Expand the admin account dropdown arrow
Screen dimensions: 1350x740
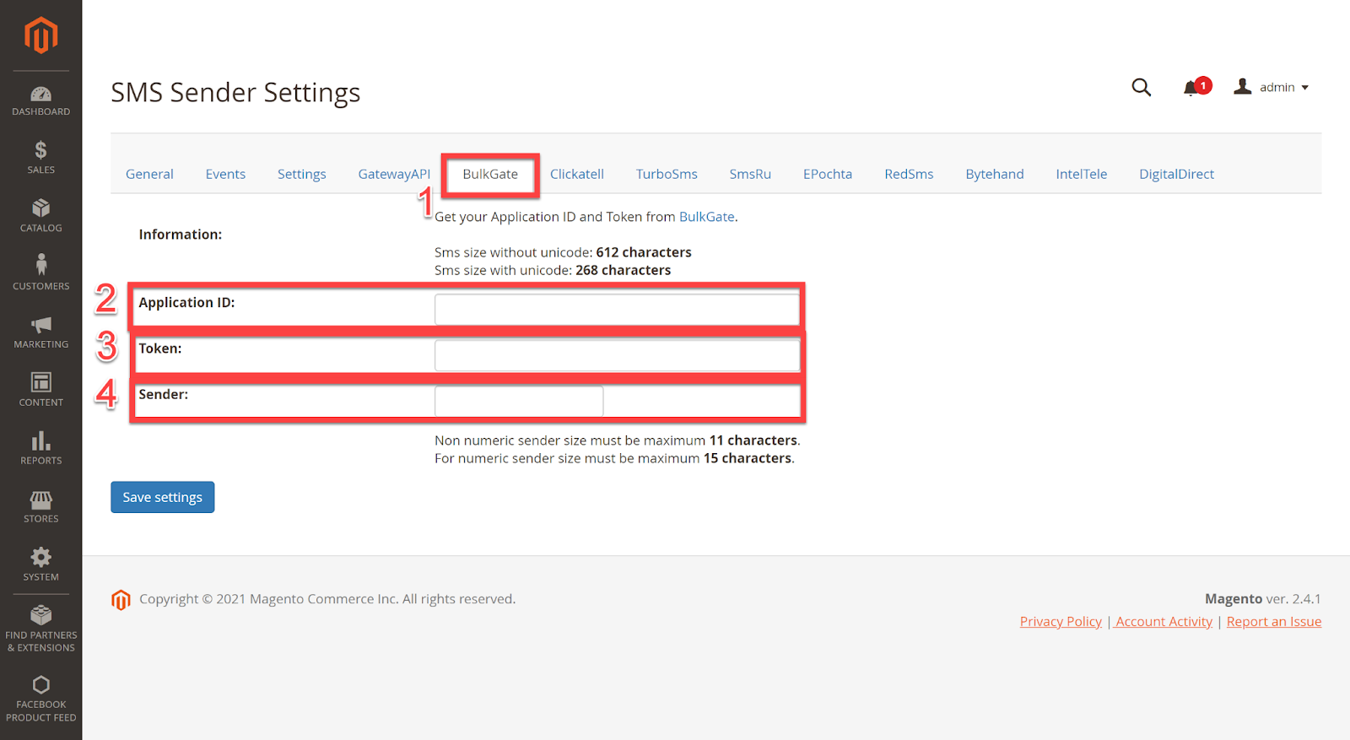1304,88
